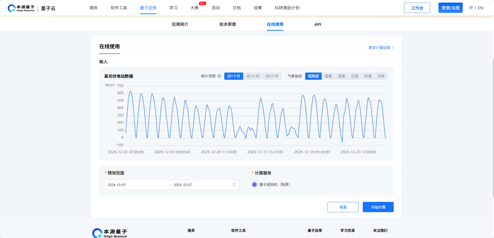Screen dimensions: 494x238
Task: Switch range to 近6个月
Action: click(x=272, y=76)
